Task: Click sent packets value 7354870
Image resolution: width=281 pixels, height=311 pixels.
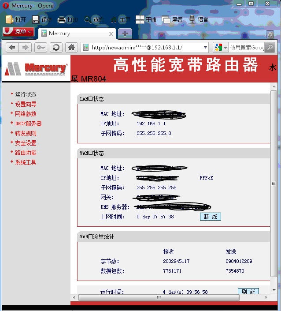Action: [235, 271]
